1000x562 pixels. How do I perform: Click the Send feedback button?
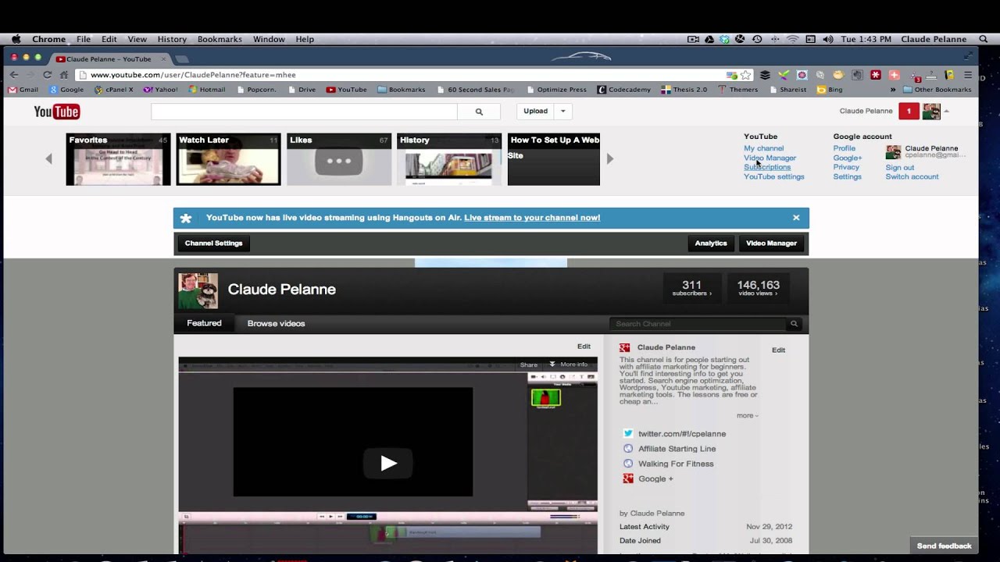click(944, 546)
